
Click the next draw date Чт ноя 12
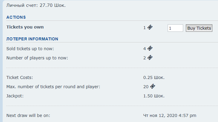169,115
